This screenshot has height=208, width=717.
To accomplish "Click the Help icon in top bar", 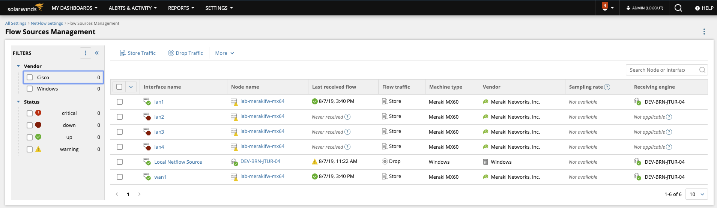I will [704, 8].
